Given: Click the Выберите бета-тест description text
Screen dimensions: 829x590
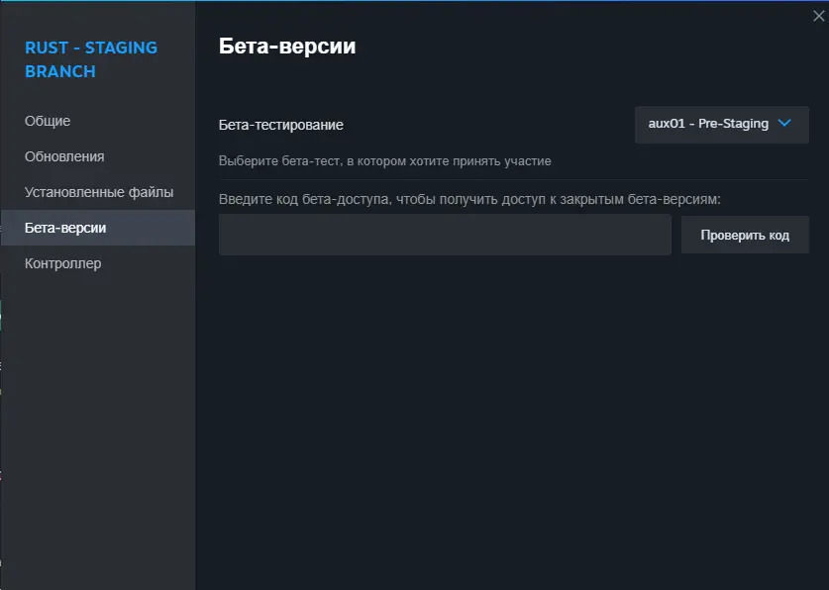Looking at the screenshot, I should [x=385, y=161].
